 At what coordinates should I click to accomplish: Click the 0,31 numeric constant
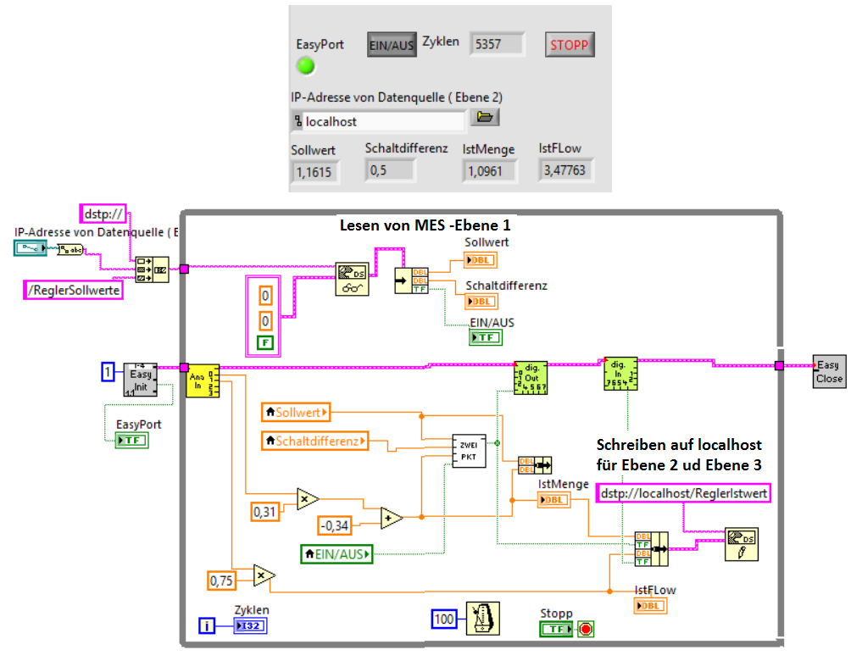[266, 512]
